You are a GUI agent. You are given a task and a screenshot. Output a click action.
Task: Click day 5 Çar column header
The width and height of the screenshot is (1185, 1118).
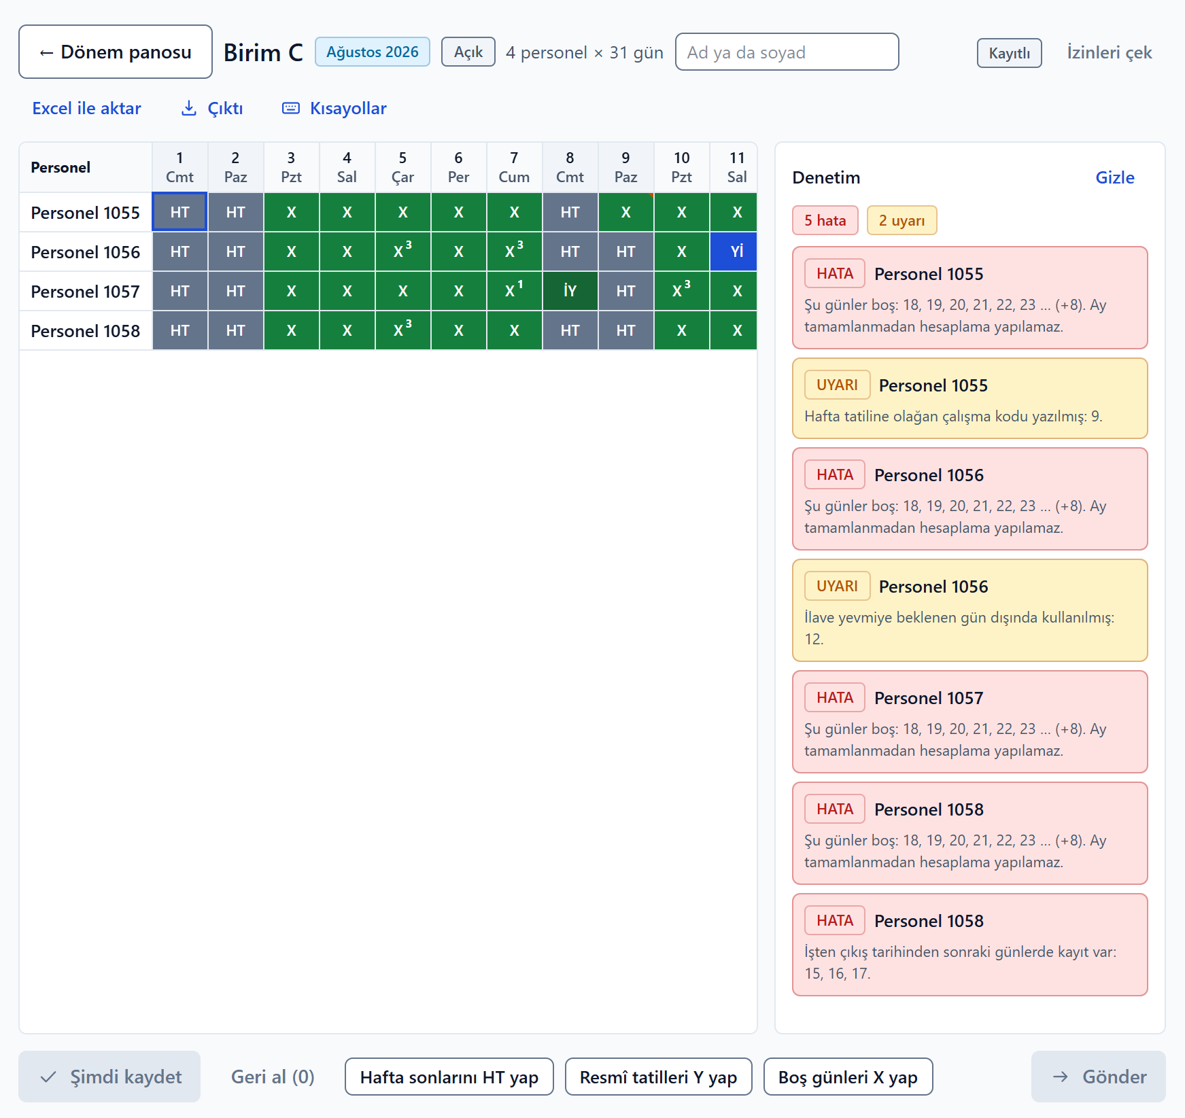pyautogui.click(x=403, y=167)
